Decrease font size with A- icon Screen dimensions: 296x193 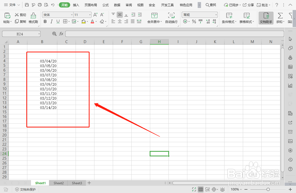pyautogui.click(x=102, y=15)
